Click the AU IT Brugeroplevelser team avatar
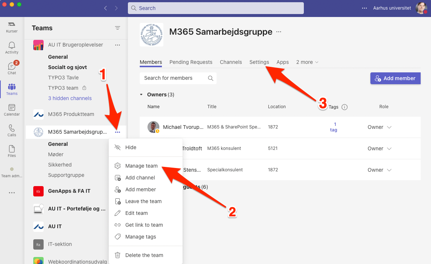 pos(38,45)
